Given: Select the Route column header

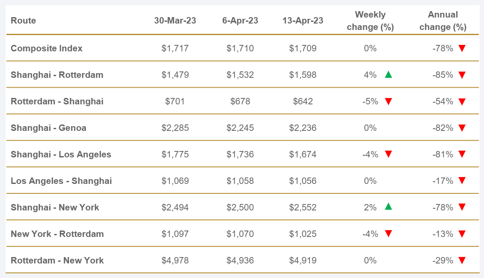Looking at the screenshot, I should [x=24, y=21].
